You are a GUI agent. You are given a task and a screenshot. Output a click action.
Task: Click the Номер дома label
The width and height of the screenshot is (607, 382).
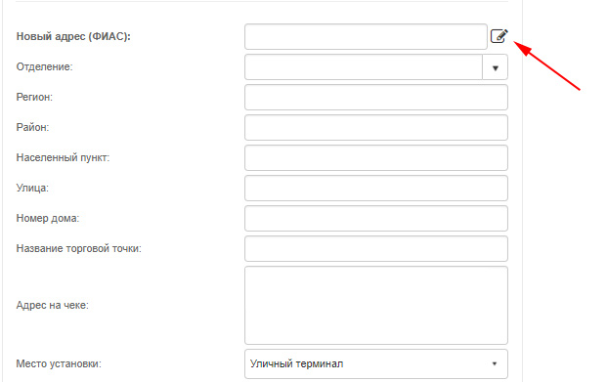tap(48, 218)
